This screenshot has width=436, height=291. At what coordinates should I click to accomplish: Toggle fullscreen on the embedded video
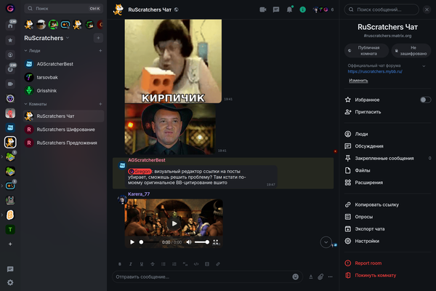[x=217, y=242]
